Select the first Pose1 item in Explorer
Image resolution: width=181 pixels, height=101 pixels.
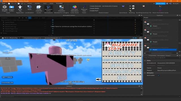(155, 26)
